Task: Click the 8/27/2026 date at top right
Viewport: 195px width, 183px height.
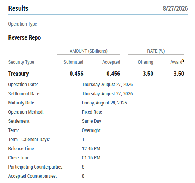Action: [x=175, y=8]
